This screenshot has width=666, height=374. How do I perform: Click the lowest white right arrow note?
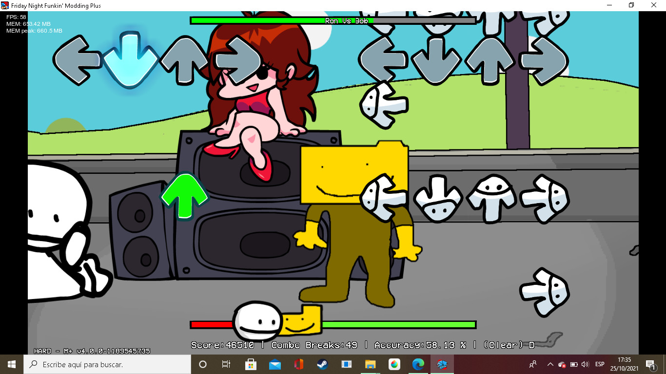coord(544,292)
